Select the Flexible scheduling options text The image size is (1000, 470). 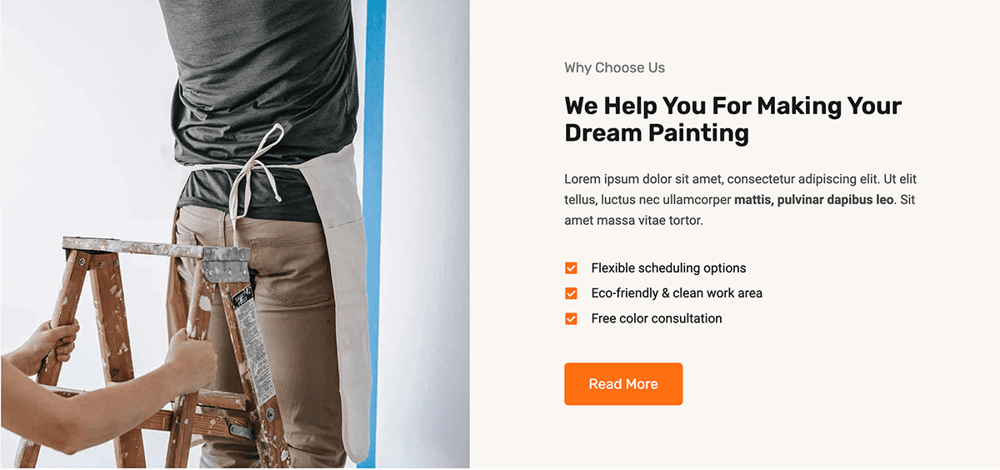668,268
